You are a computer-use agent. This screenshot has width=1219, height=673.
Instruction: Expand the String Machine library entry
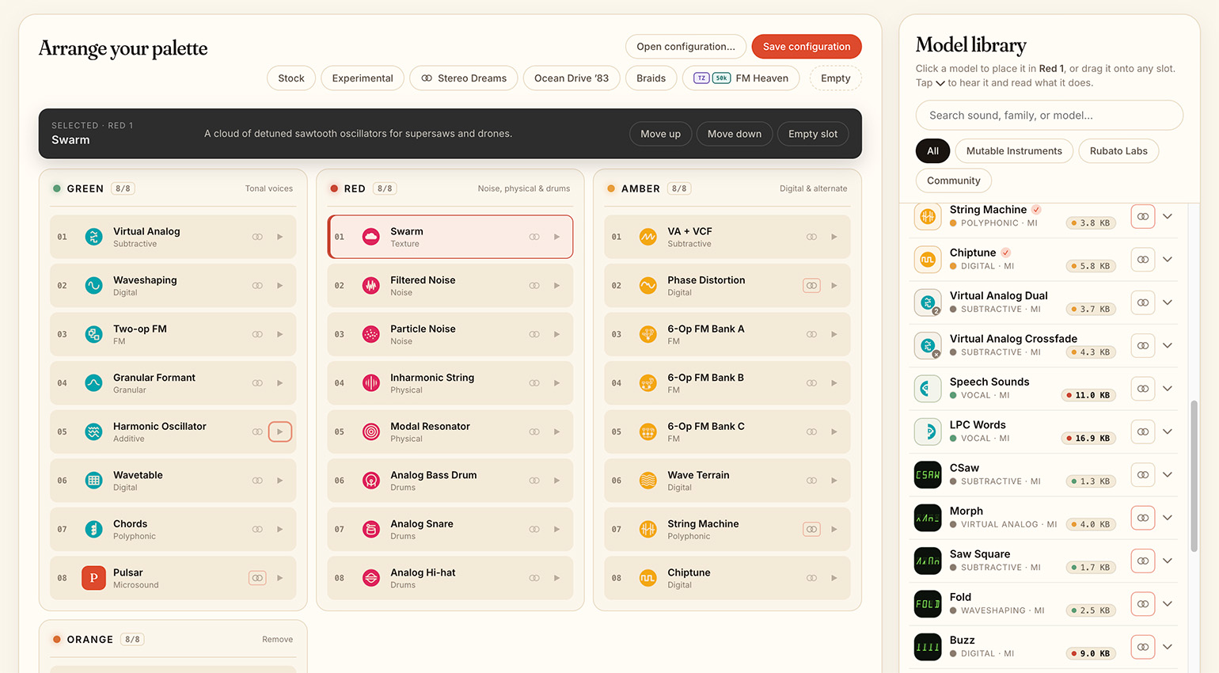(x=1168, y=216)
